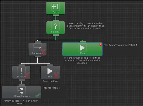Click the Sequence node's bottom connector
Image resolution: width=143 pixels, height=106 pixels.
pos(38,56)
